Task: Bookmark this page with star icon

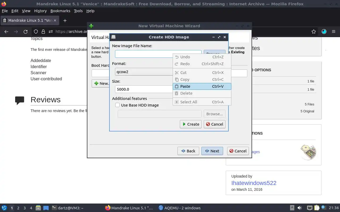Action: [x=314, y=32]
